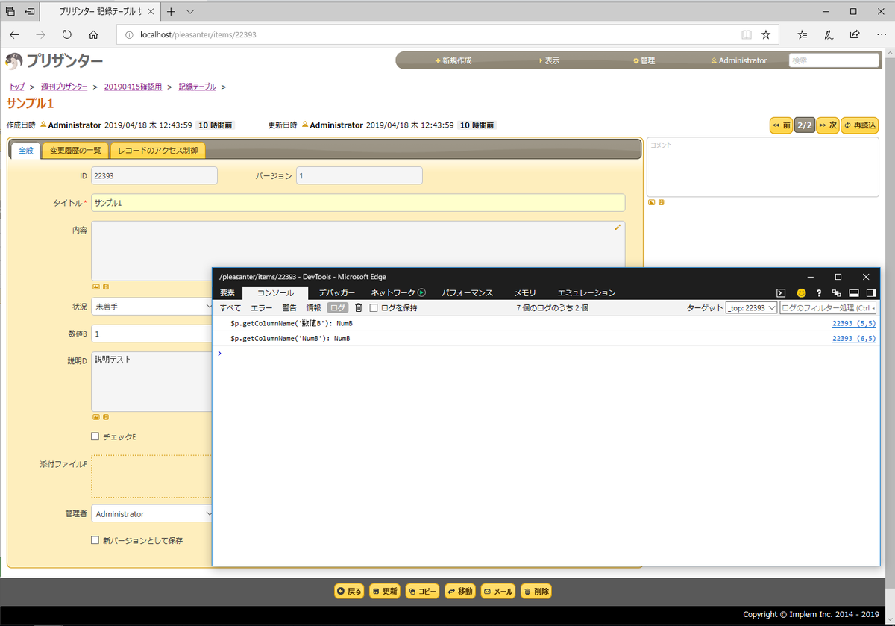Click the green play icon on ネットワーク tab

click(421, 292)
